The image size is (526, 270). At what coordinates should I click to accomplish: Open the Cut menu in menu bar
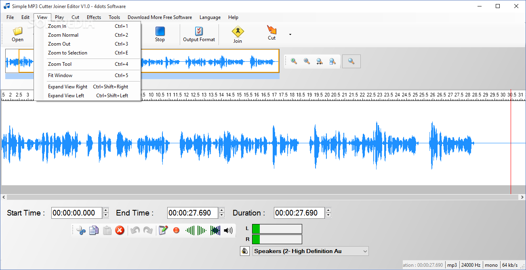pos(75,17)
